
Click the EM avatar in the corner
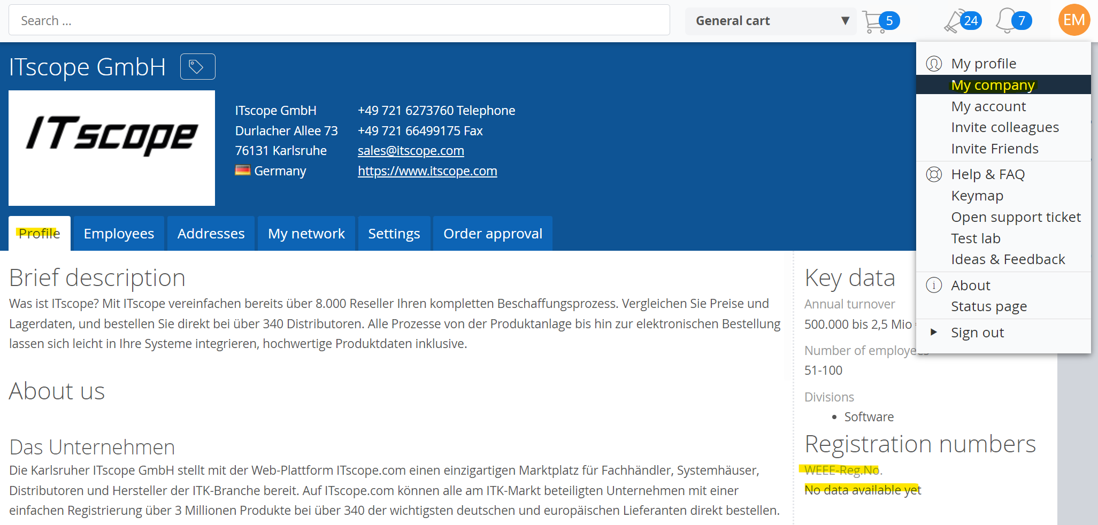[1074, 20]
